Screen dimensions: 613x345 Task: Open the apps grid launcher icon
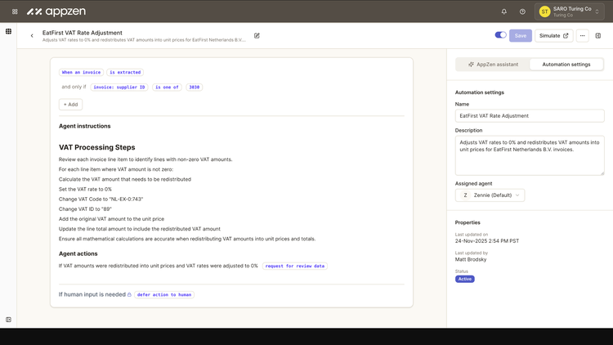point(15,11)
